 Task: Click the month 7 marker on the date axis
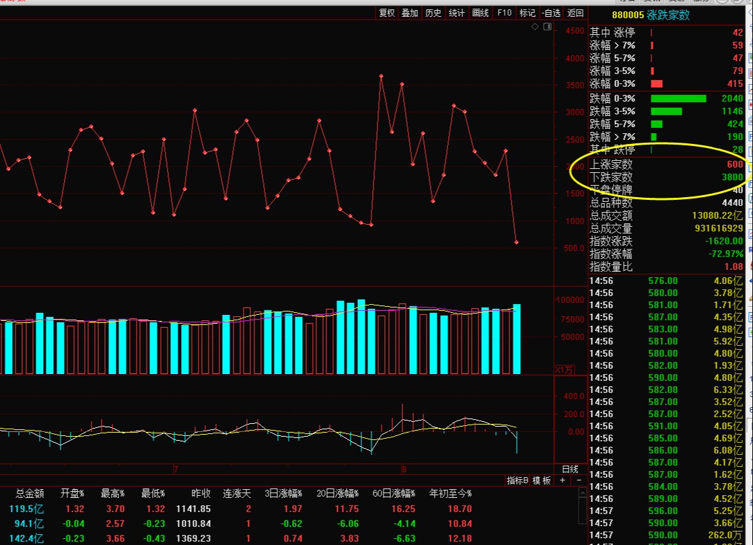pyautogui.click(x=176, y=469)
